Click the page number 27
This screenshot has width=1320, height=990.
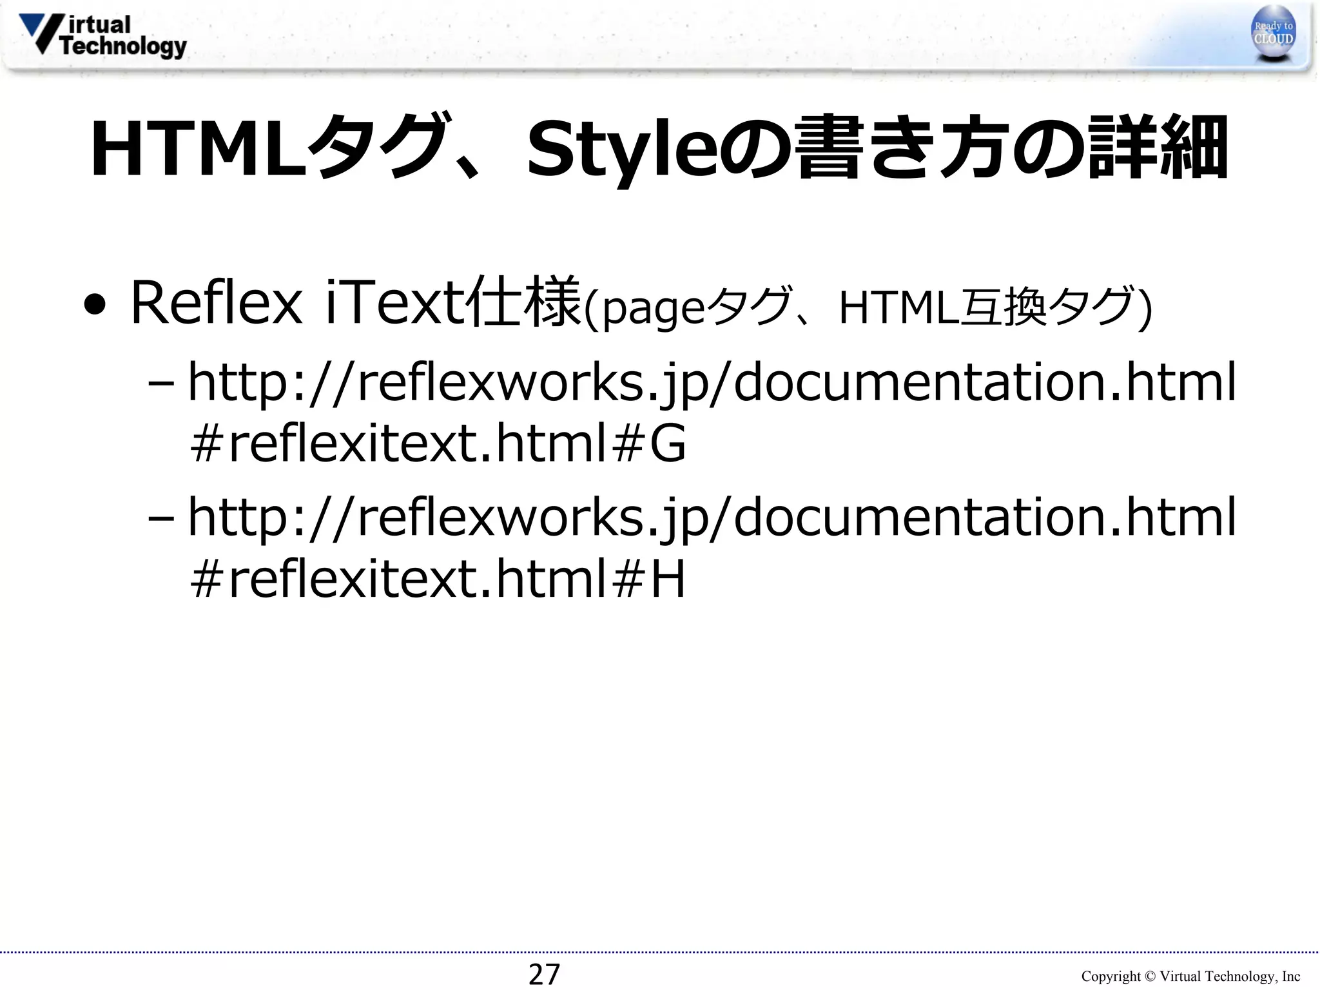544,974
